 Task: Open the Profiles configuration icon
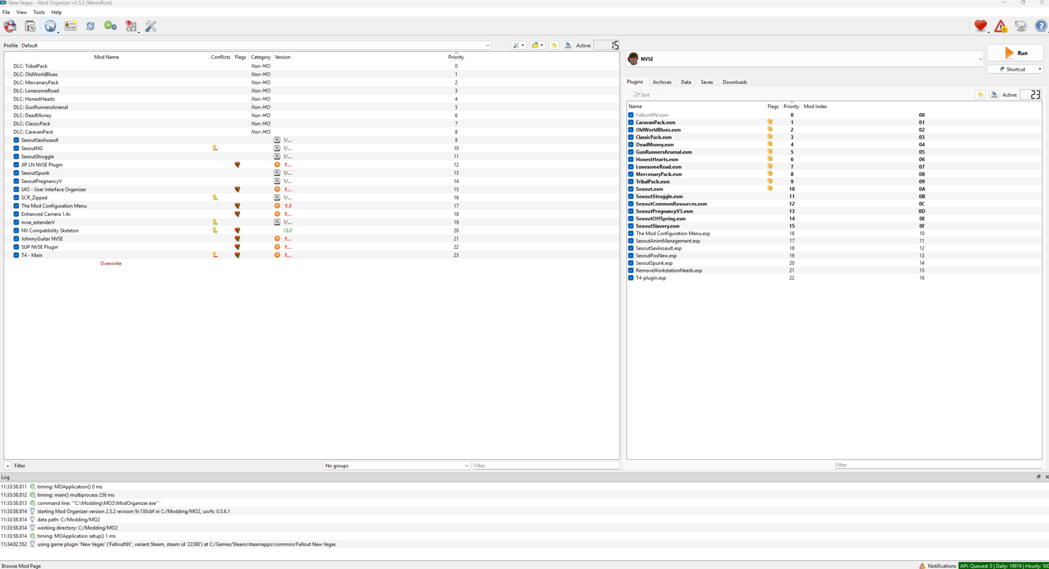70,26
